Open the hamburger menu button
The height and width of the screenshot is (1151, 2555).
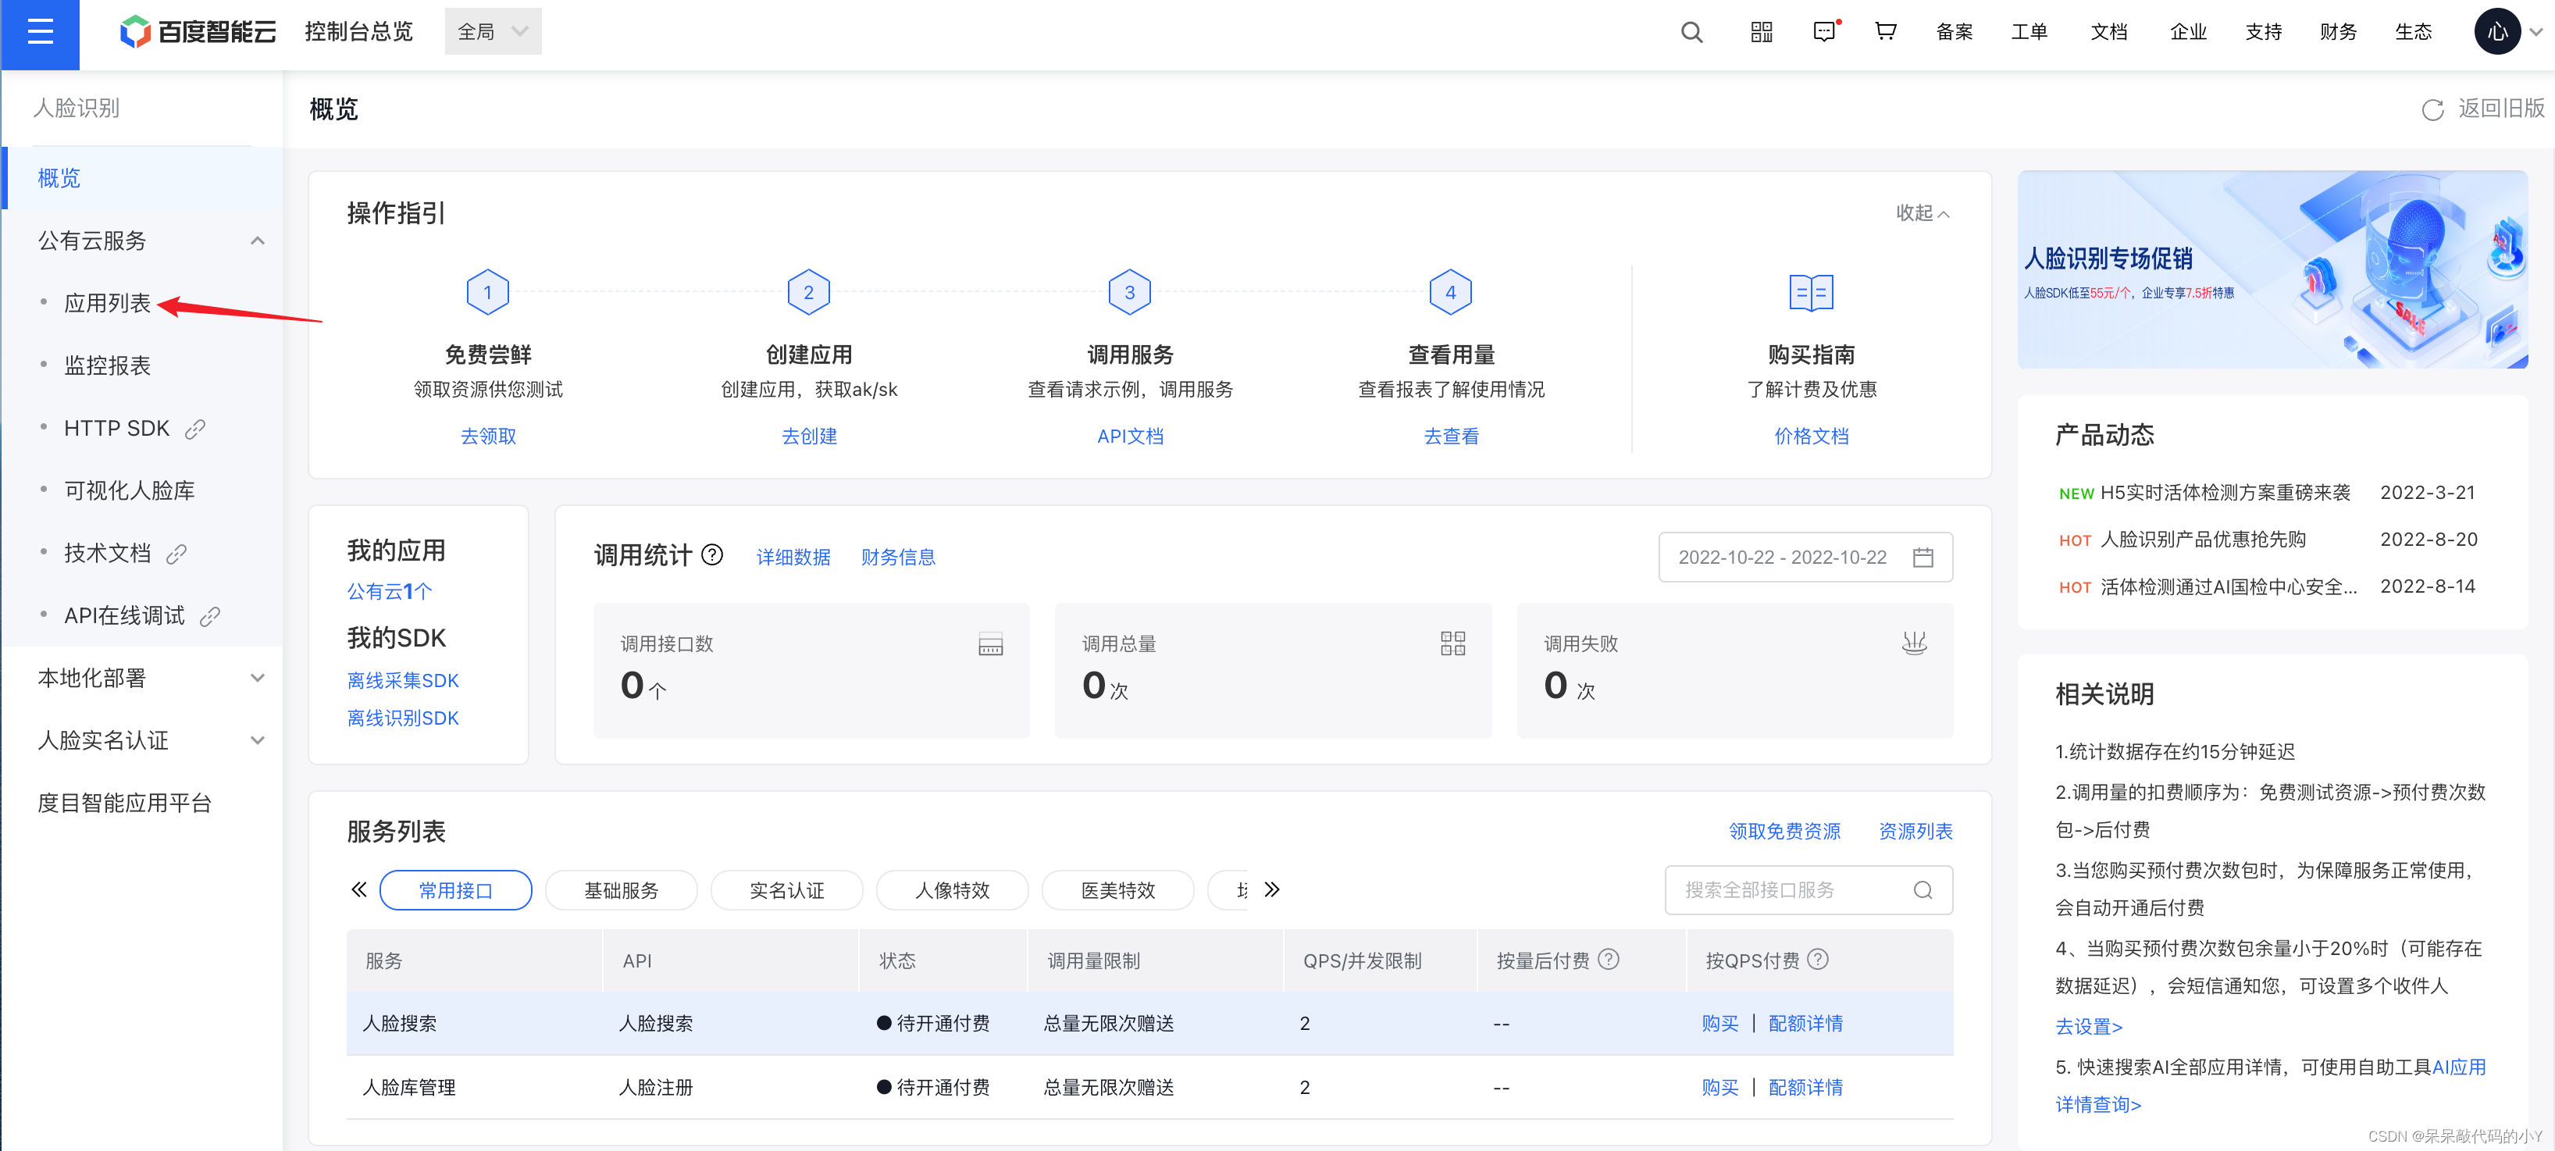click(x=40, y=33)
